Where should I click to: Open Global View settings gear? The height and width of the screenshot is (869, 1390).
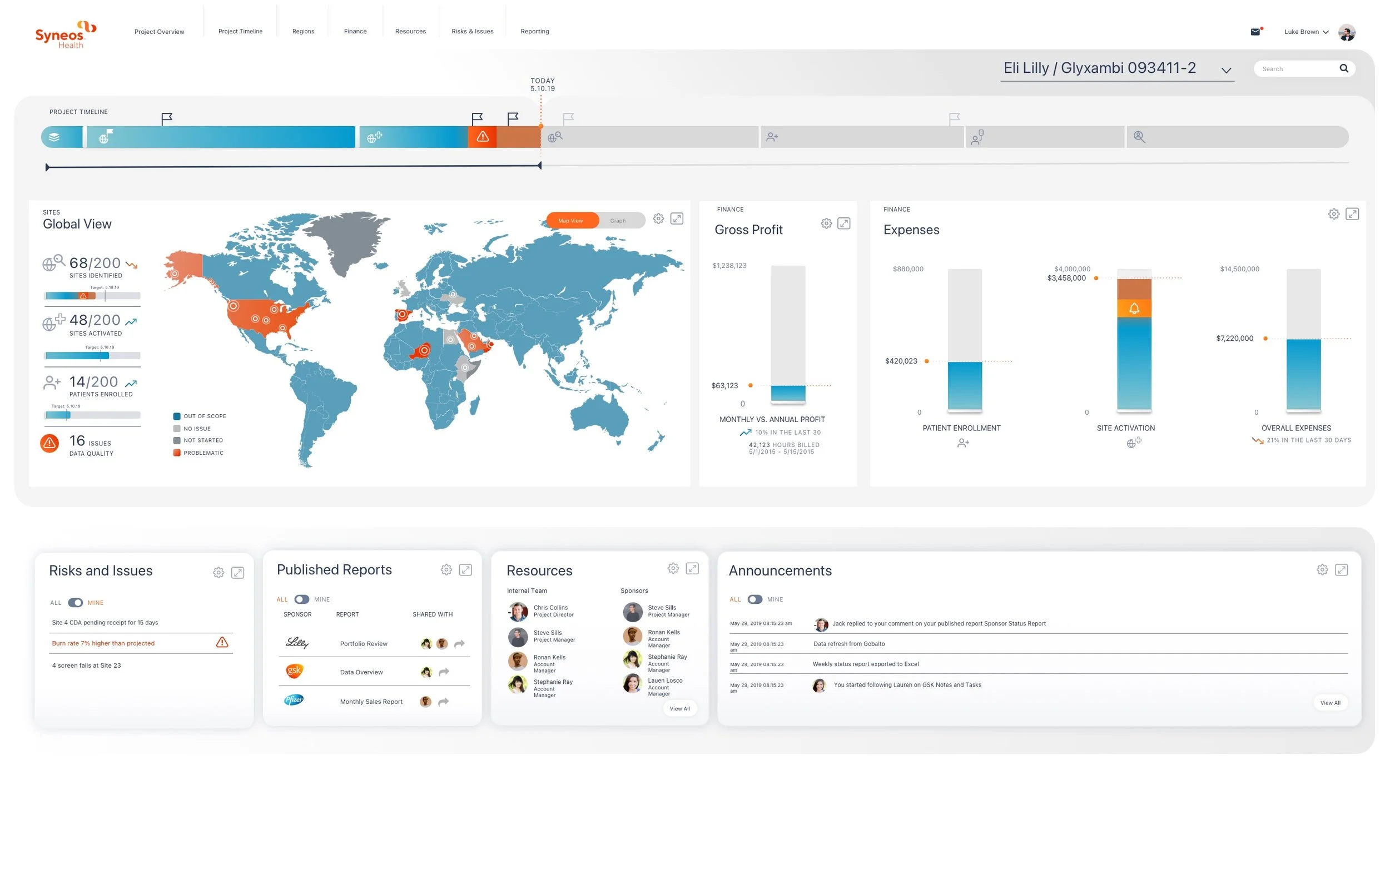point(658,219)
